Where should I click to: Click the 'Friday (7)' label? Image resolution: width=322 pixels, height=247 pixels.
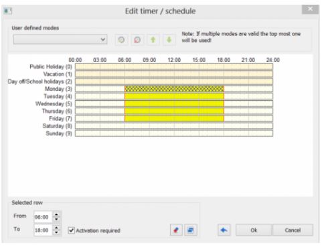point(60,118)
